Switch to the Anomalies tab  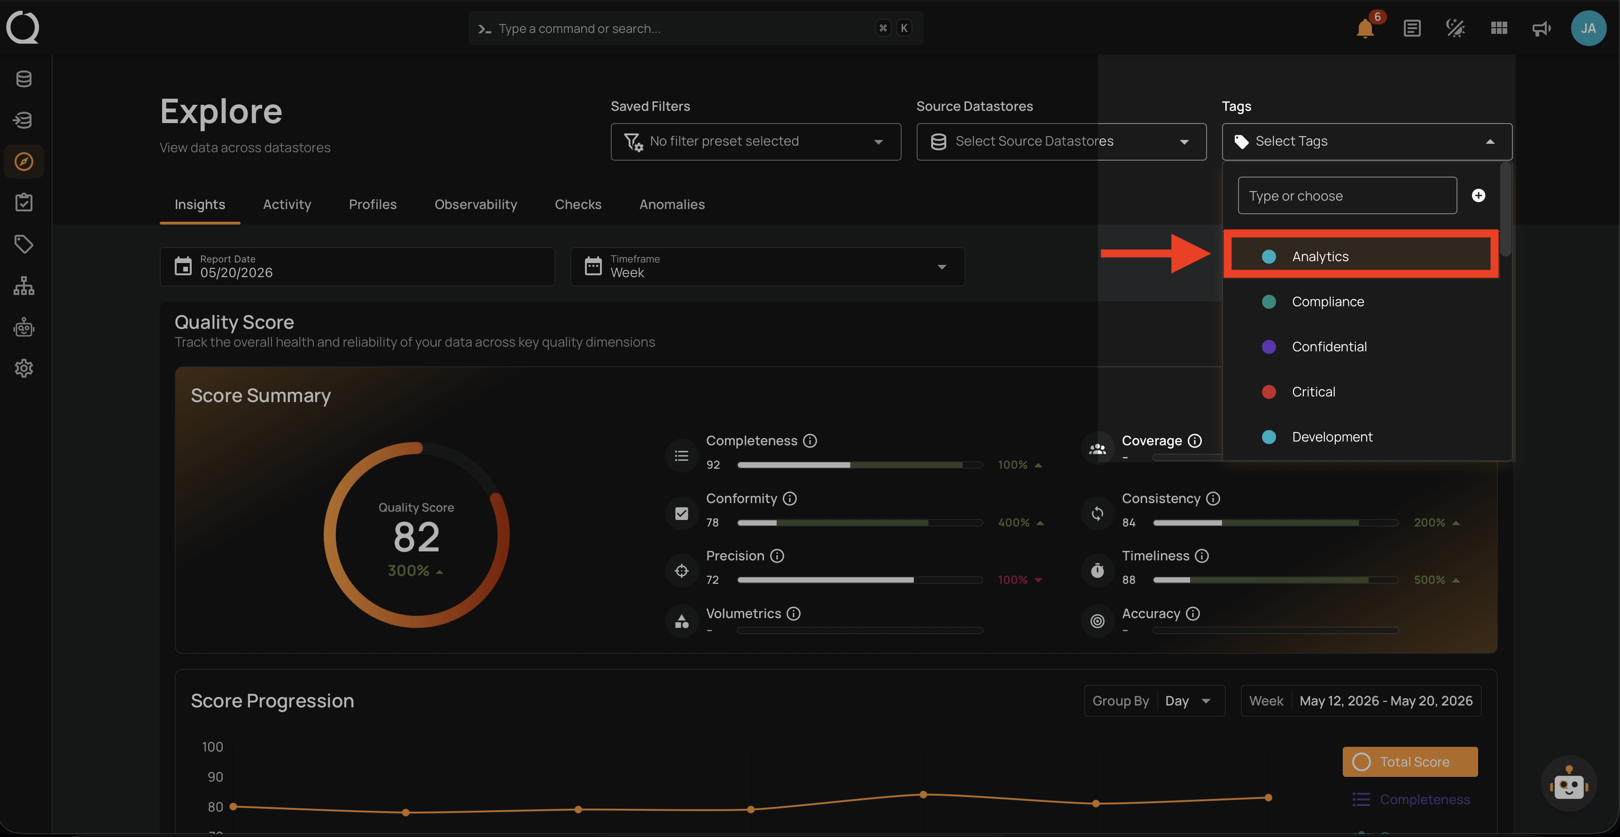click(672, 204)
